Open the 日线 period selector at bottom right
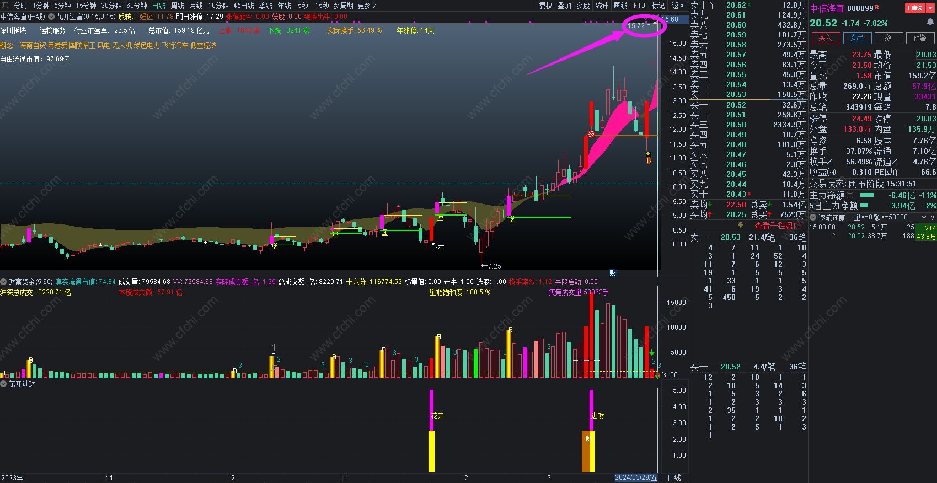937x483 pixels. [x=674, y=478]
